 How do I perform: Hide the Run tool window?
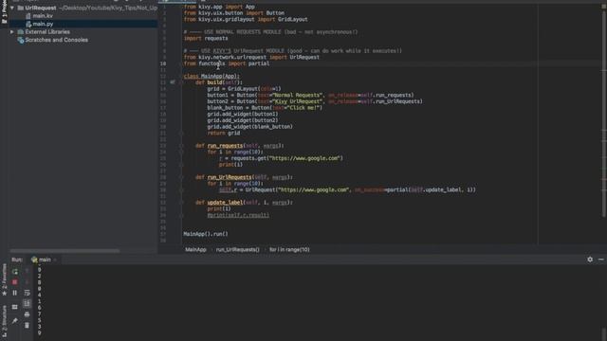point(600,260)
